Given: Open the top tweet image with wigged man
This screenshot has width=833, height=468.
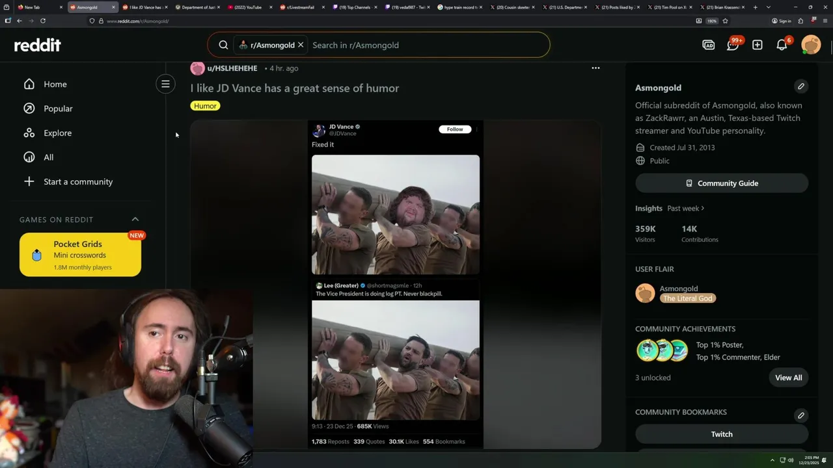Looking at the screenshot, I should point(396,214).
